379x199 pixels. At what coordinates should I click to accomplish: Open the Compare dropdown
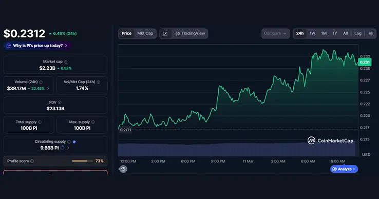pyautogui.click(x=276, y=33)
